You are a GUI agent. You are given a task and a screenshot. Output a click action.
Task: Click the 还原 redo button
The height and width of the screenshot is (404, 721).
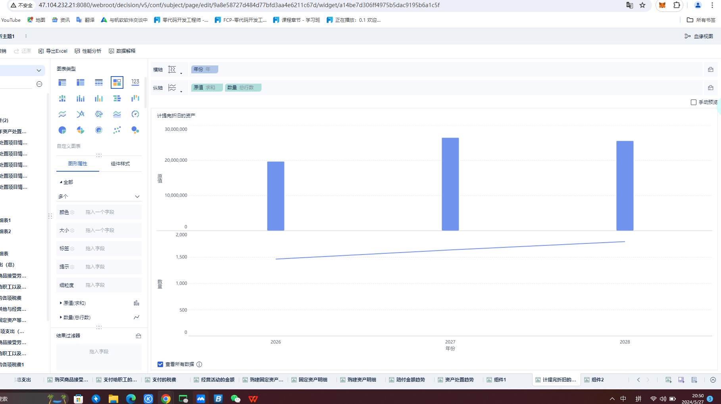tap(22, 51)
